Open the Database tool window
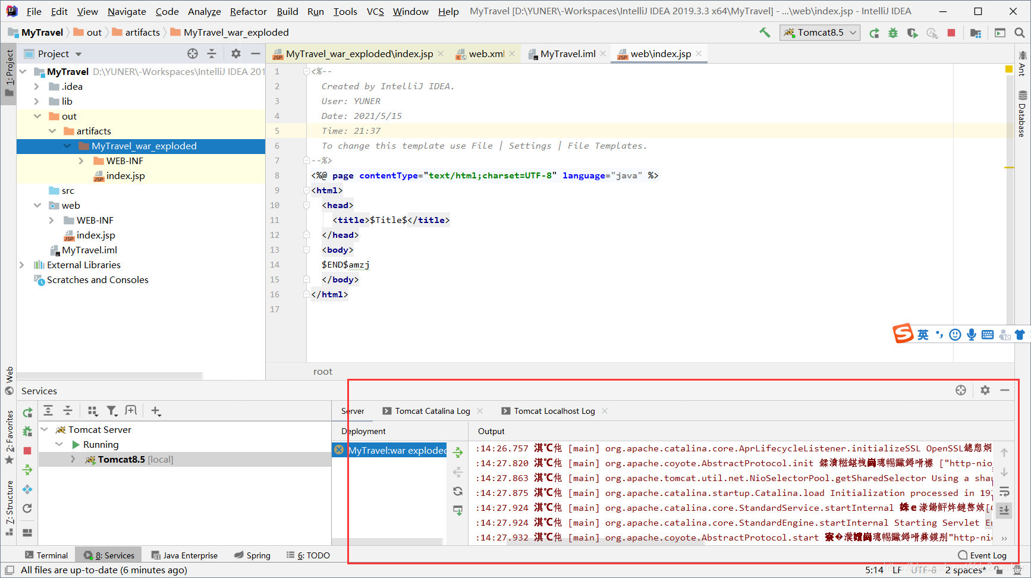The height and width of the screenshot is (578, 1031). click(x=1022, y=114)
